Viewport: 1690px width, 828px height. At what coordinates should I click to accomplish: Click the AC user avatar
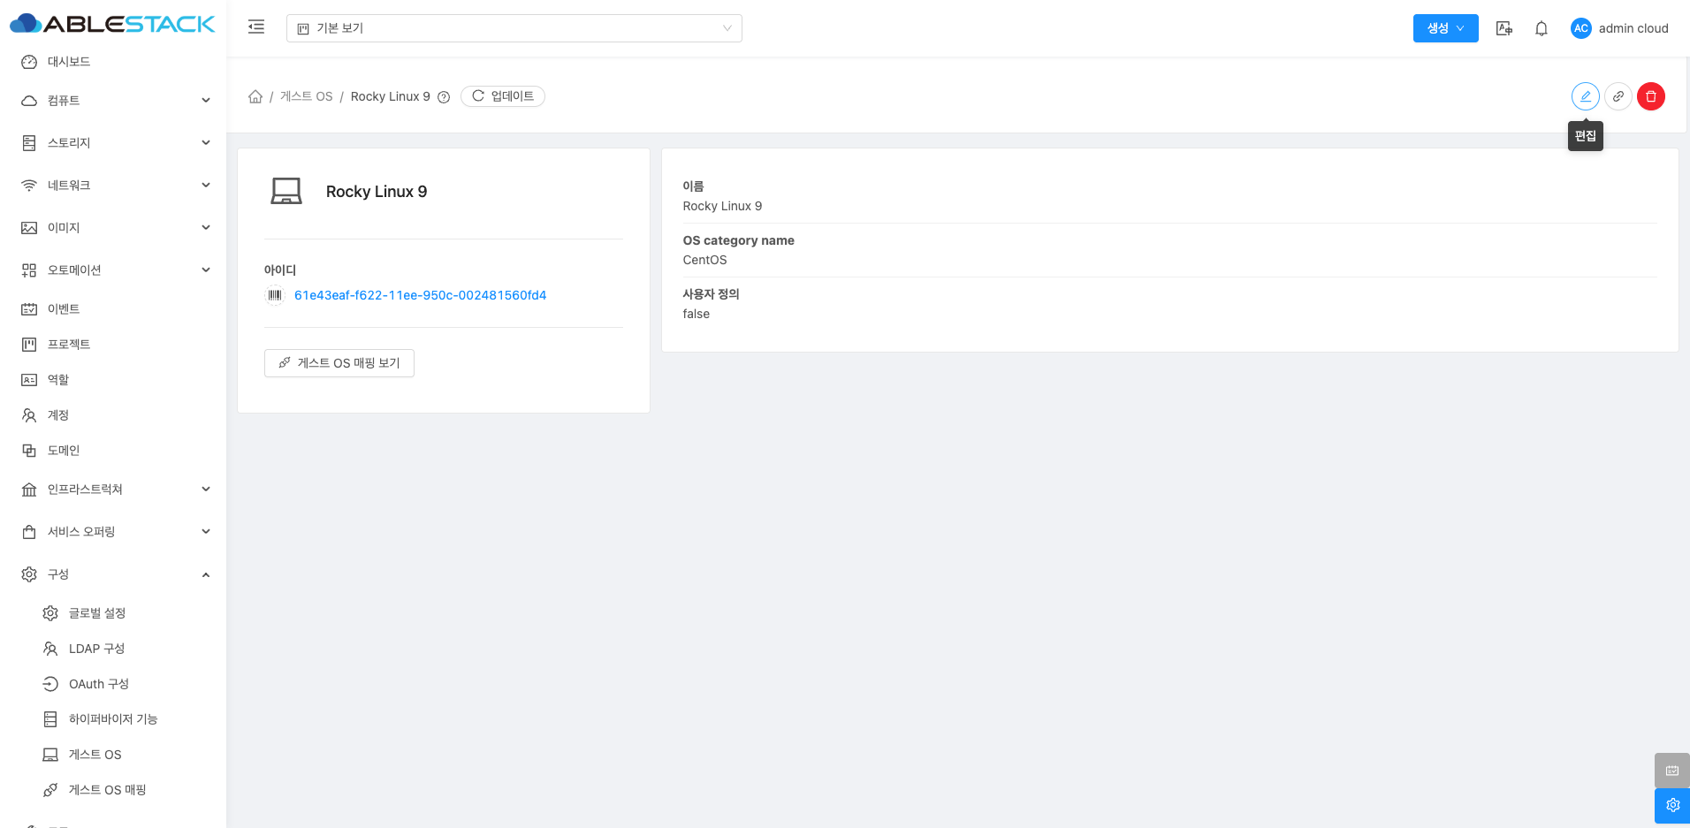1580,28
